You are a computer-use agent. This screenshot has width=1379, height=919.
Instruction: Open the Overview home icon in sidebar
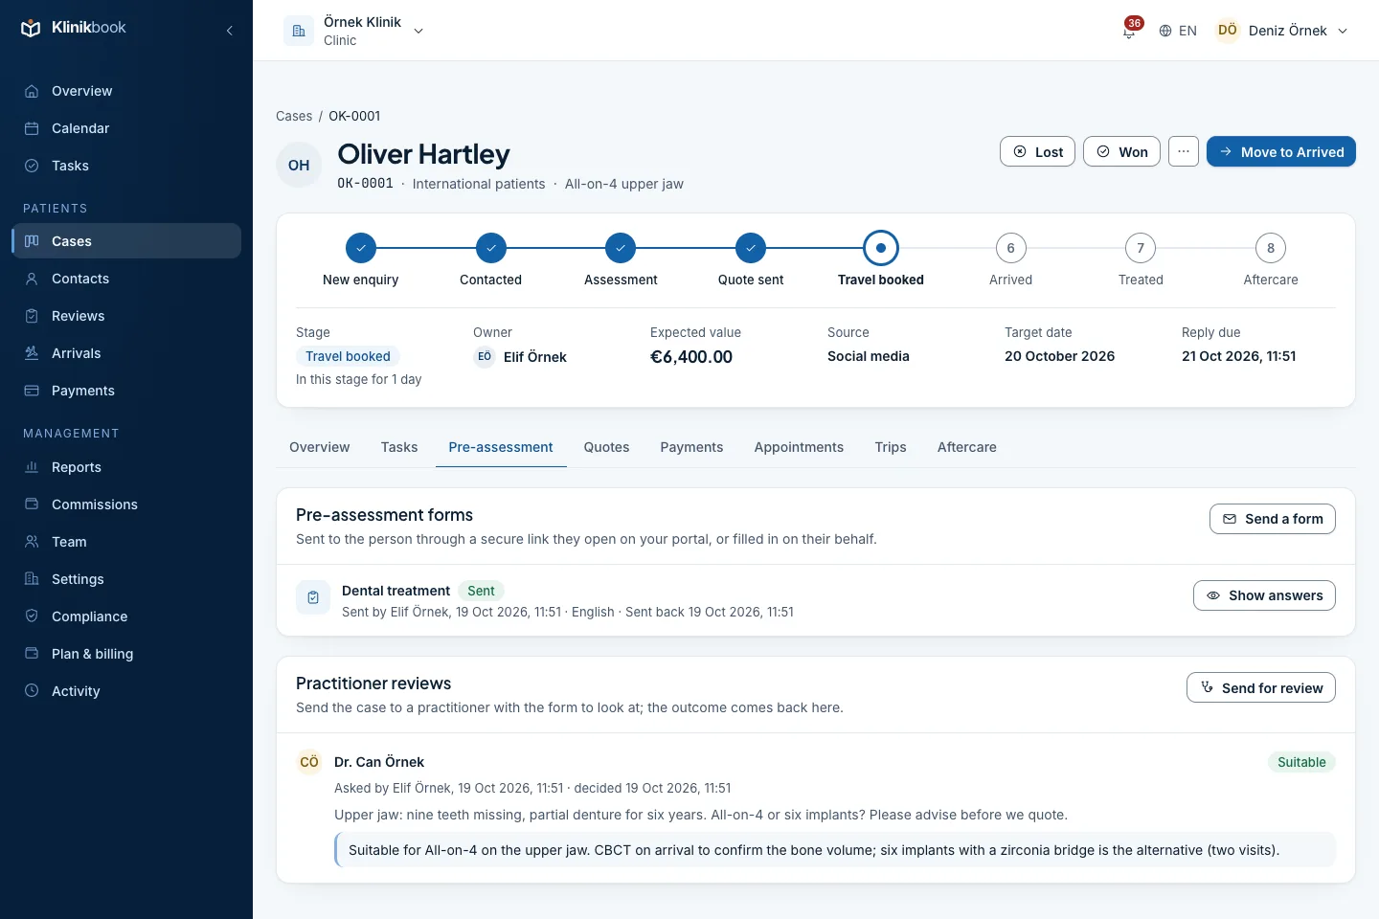[32, 91]
